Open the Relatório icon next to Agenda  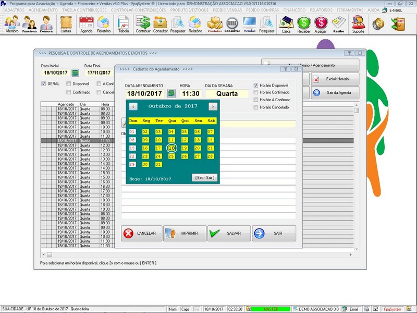tap(104, 24)
